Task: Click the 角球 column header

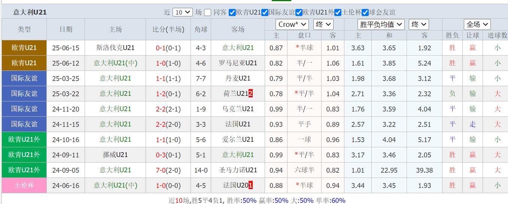Action: (x=201, y=29)
